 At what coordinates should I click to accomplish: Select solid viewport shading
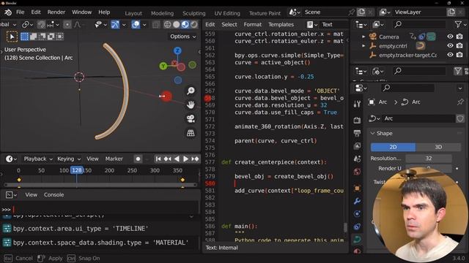(x=177, y=24)
